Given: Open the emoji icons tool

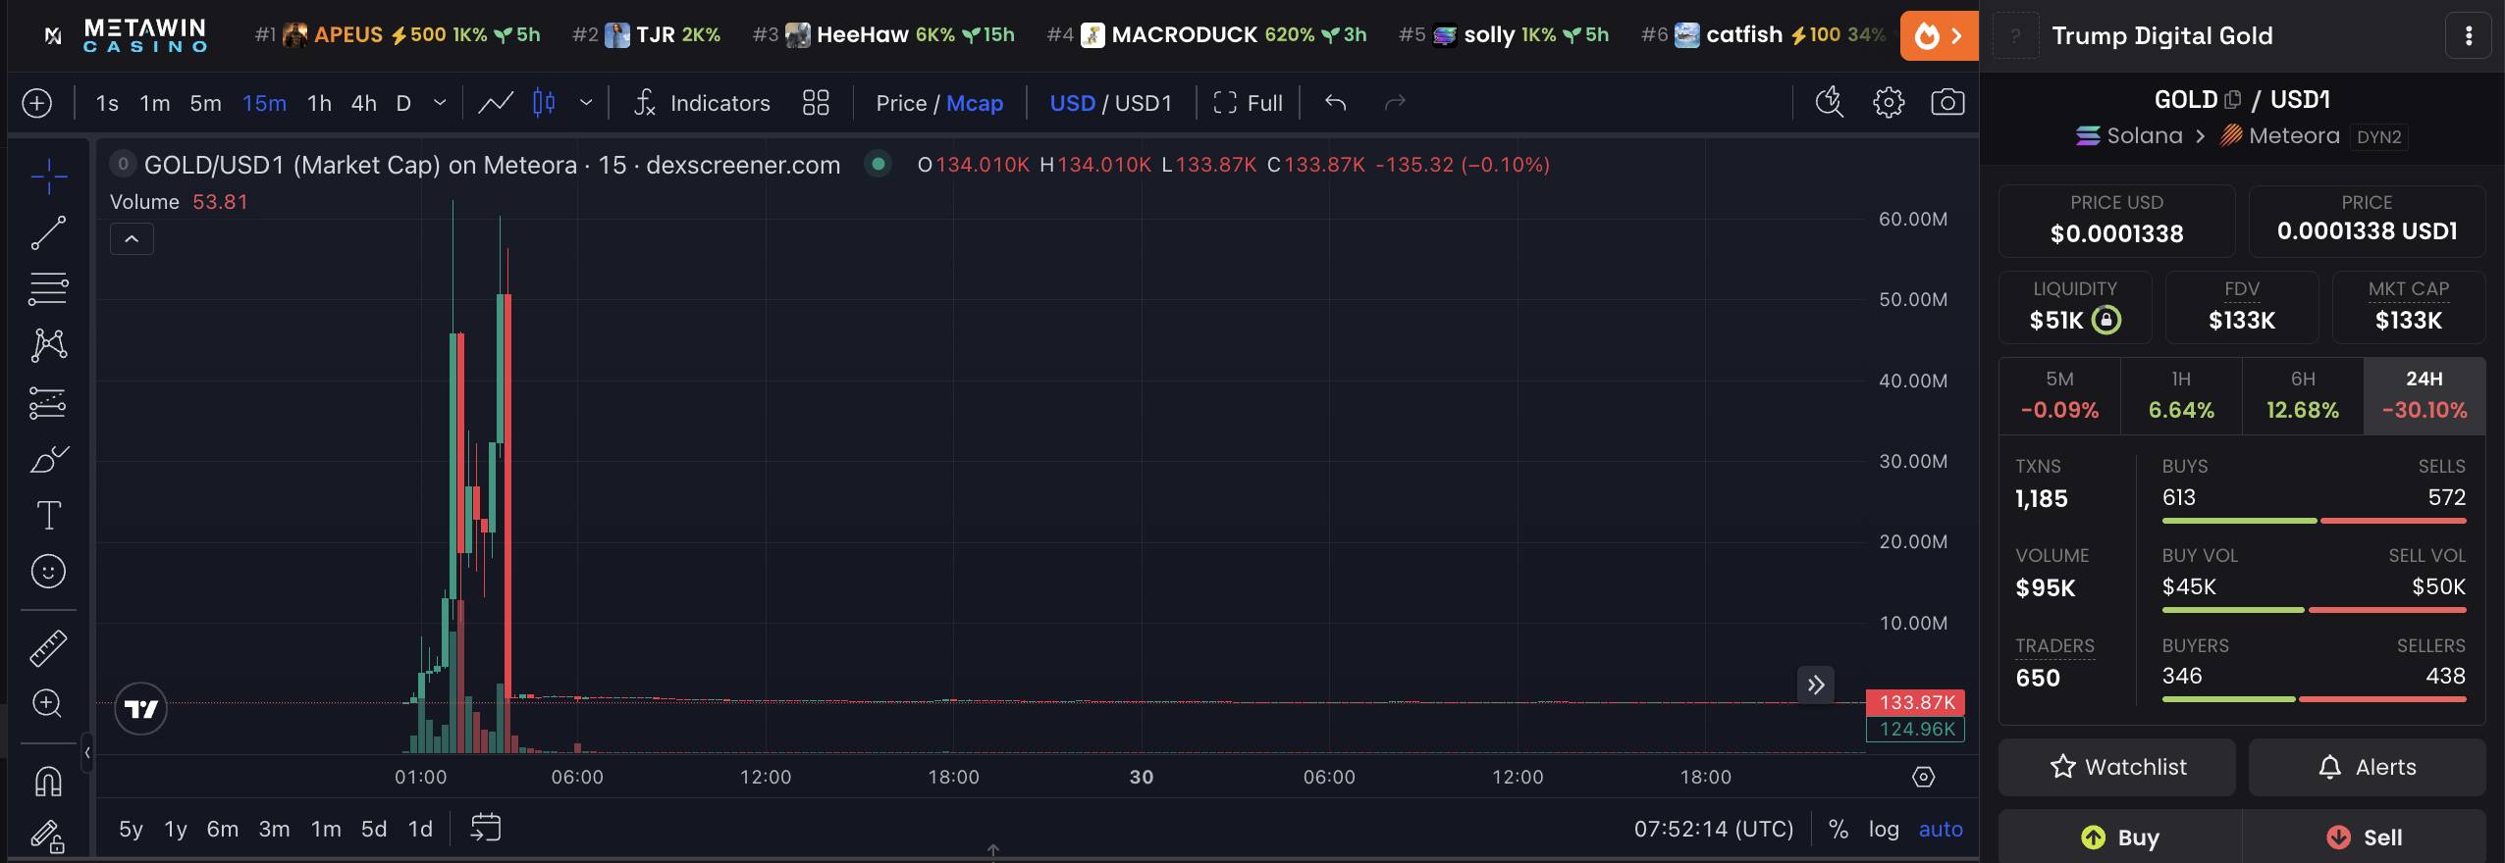Looking at the screenshot, I should tap(48, 571).
